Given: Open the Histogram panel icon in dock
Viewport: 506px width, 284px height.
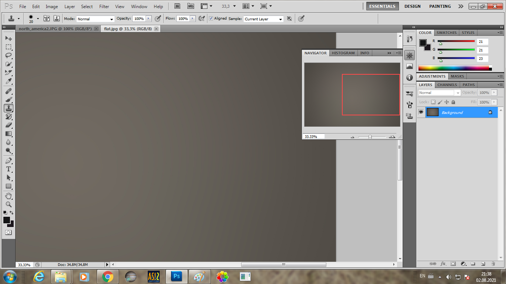Looking at the screenshot, I should coord(409,66).
